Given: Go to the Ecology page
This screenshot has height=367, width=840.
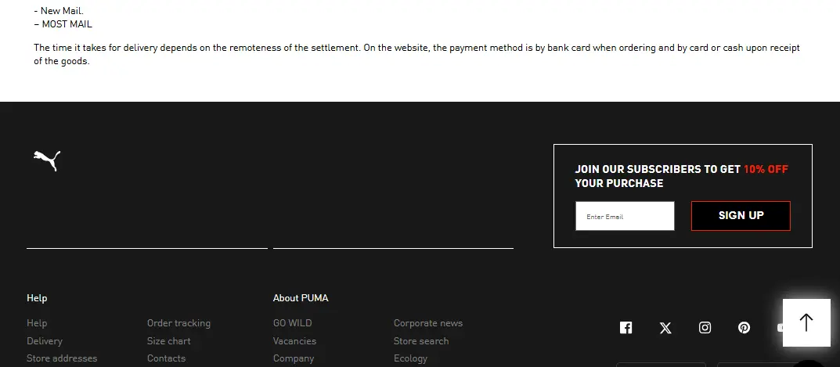Looking at the screenshot, I should click(410, 358).
